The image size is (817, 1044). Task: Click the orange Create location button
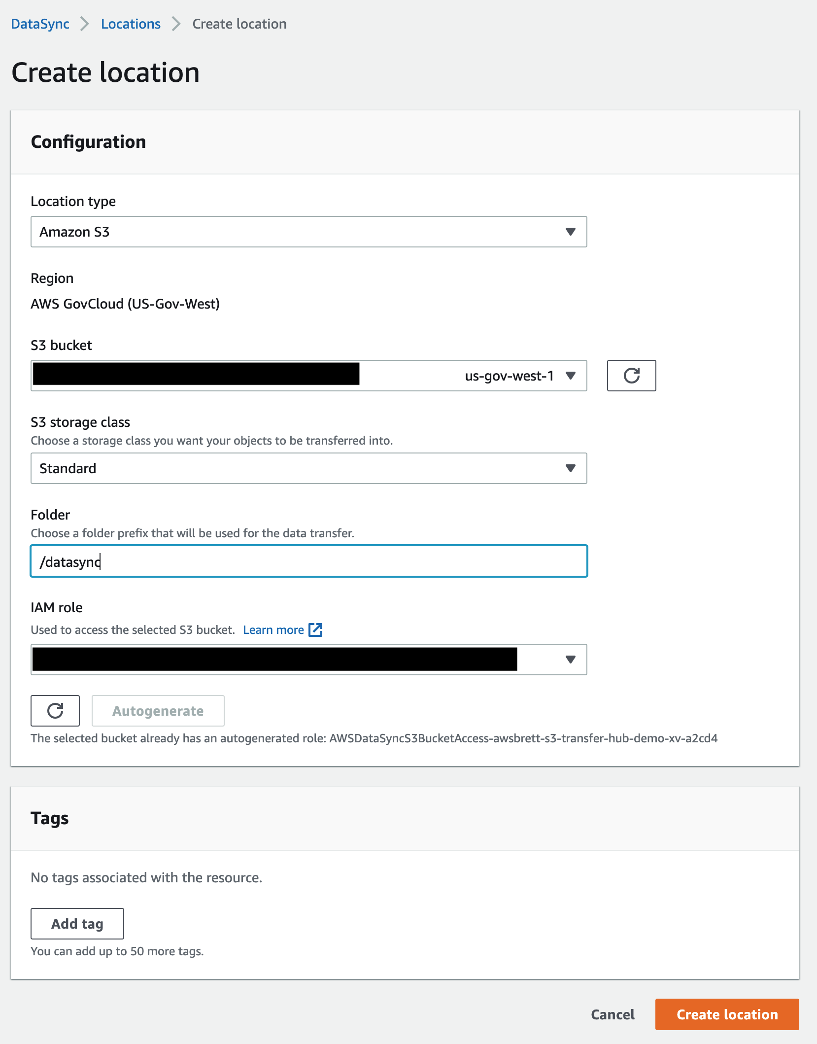tap(727, 1014)
